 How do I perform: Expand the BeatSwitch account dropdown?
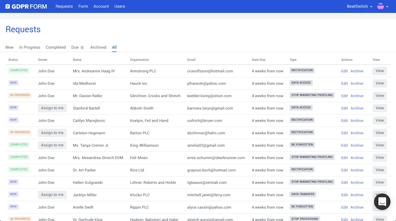pyautogui.click(x=359, y=6)
